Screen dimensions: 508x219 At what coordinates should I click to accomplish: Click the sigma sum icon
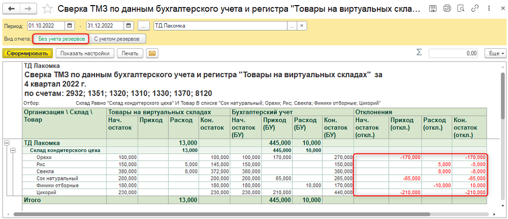(x=419, y=53)
